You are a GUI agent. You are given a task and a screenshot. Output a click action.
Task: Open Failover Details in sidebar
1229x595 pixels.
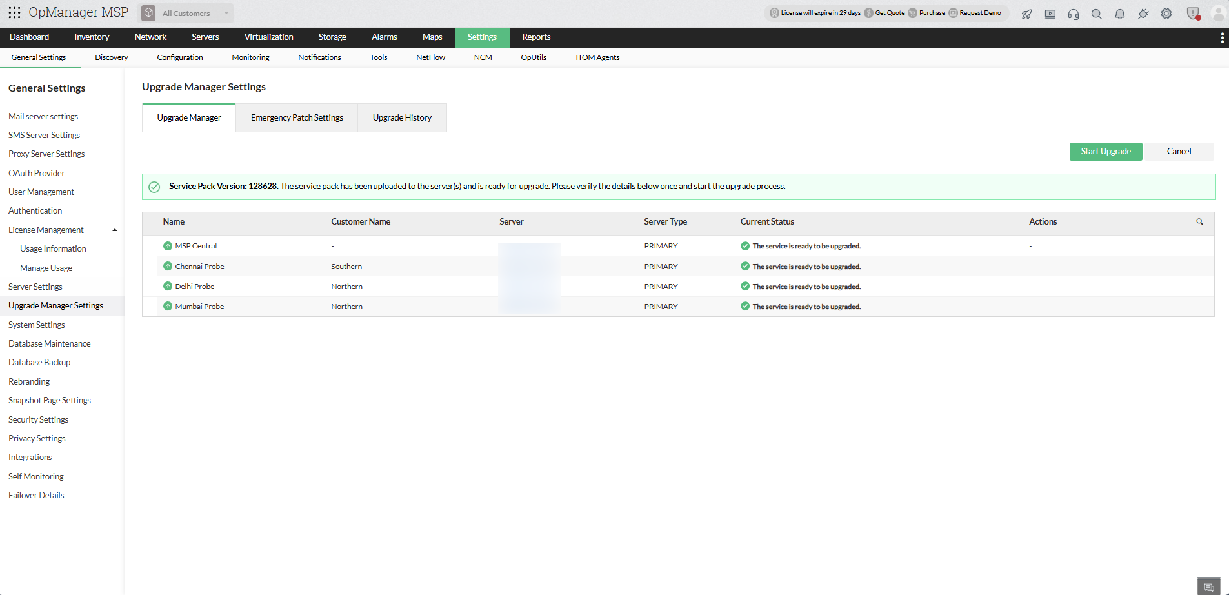[x=36, y=496]
